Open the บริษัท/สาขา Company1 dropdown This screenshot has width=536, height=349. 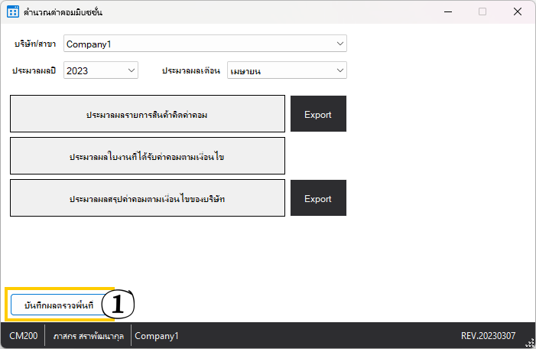coord(205,44)
